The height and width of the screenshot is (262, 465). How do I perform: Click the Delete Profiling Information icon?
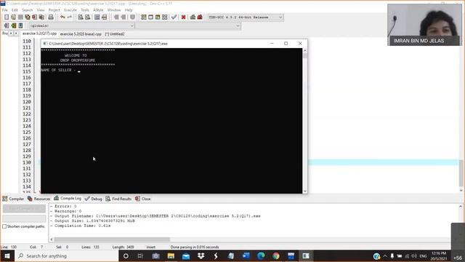tap(200, 17)
